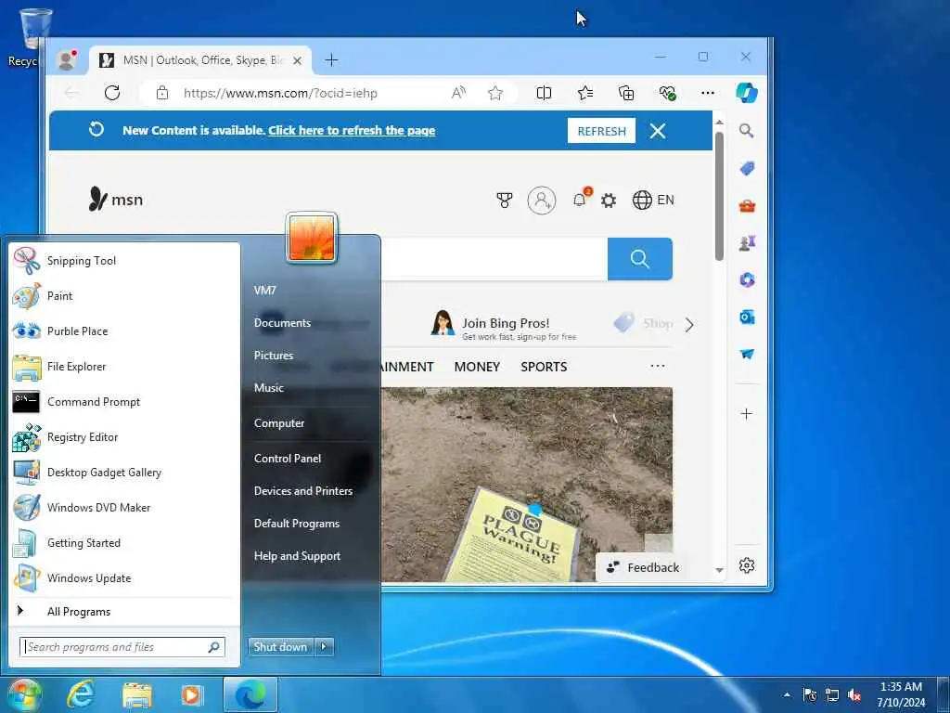The width and height of the screenshot is (950, 713).
Task: Open Music from Start menu
Action: pos(268,388)
